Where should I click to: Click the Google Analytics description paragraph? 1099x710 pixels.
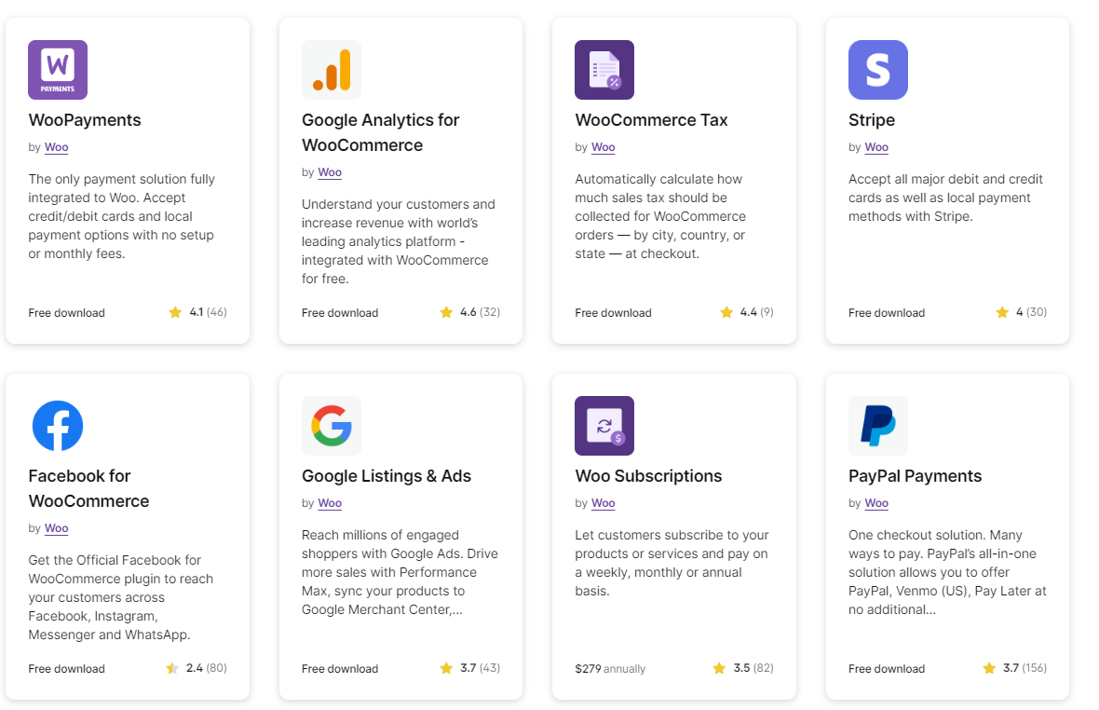click(398, 241)
